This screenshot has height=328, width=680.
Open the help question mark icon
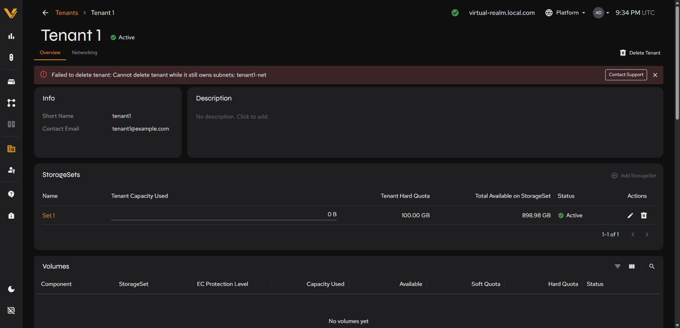click(11, 194)
